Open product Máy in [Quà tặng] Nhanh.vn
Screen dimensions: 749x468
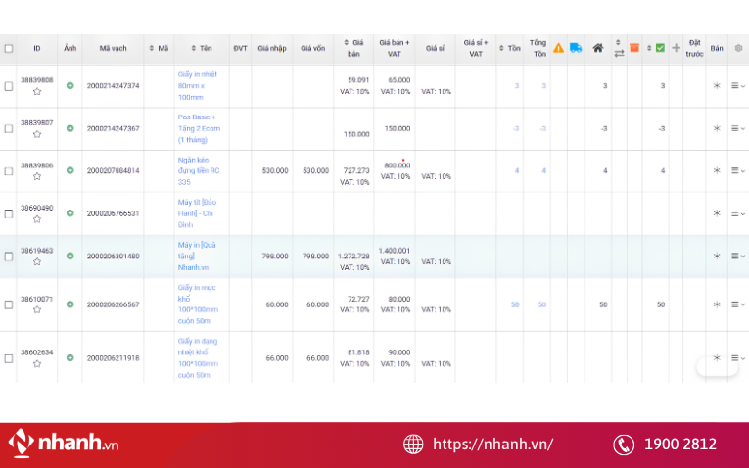pyautogui.click(x=197, y=256)
